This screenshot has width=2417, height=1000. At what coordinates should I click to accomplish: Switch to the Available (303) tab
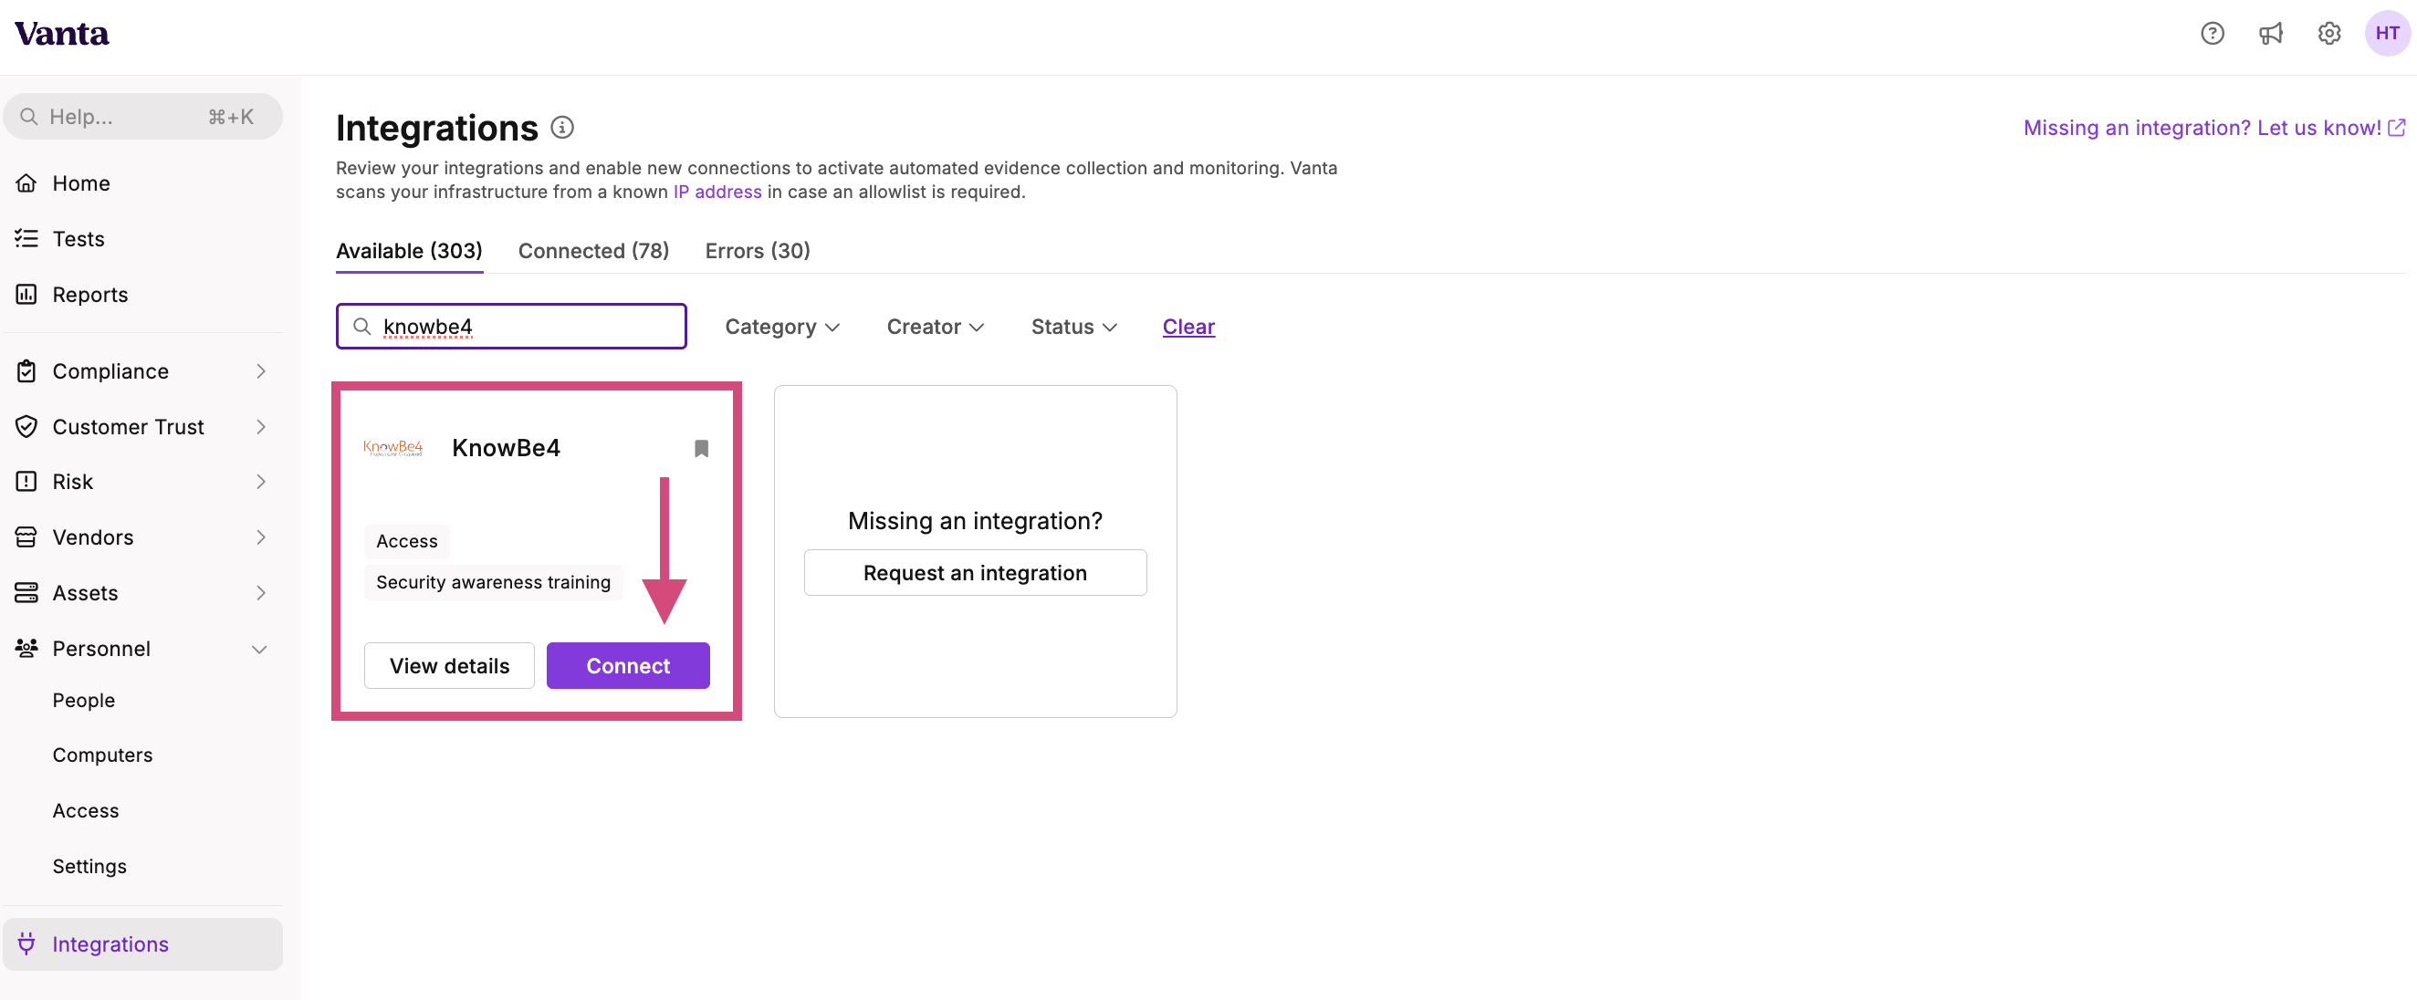click(409, 252)
